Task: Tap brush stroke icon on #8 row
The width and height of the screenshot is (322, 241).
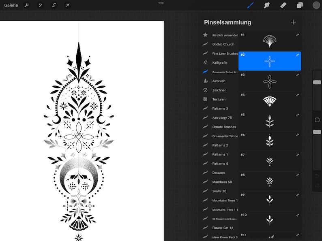Action: click(297, 175)
